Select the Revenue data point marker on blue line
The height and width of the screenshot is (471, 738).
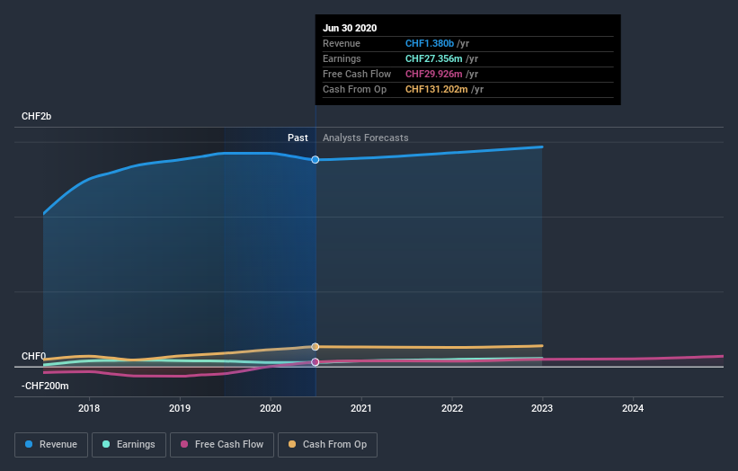point(316,160)
